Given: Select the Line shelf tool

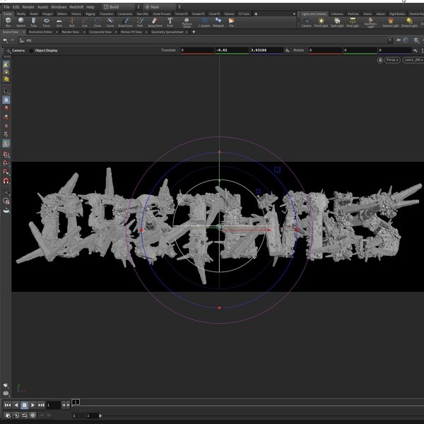Looking at the screenshot, I should click(x=85, y=22).
